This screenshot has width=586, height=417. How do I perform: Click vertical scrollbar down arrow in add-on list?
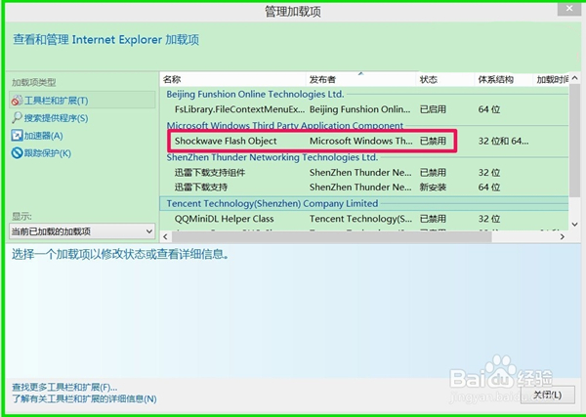(575, 225)
